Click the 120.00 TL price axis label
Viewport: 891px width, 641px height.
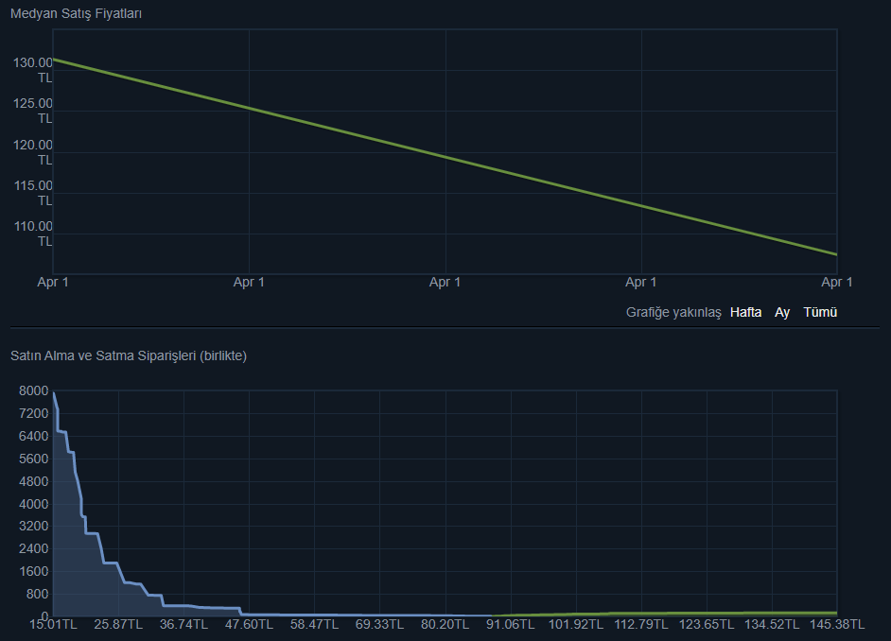(x=33, y=152)
